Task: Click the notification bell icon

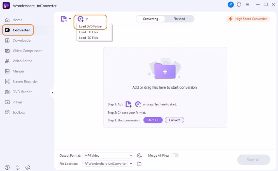Action: coord(18,167)
